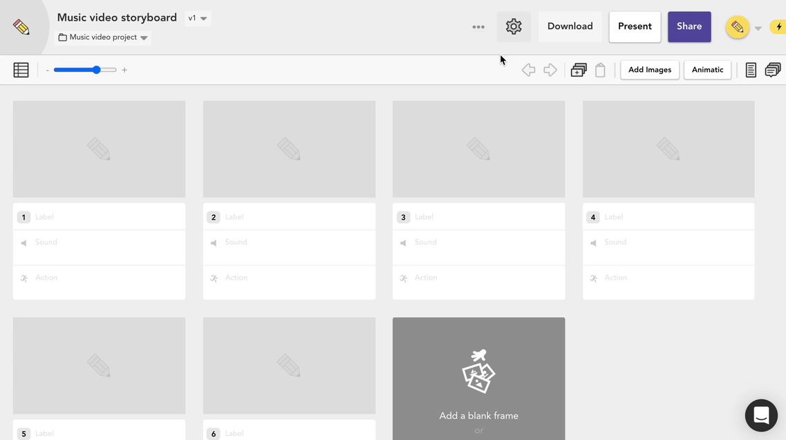Click the Action field of frame 1
This screenshot has height=440, width=786.
click(x=100, y=283)
